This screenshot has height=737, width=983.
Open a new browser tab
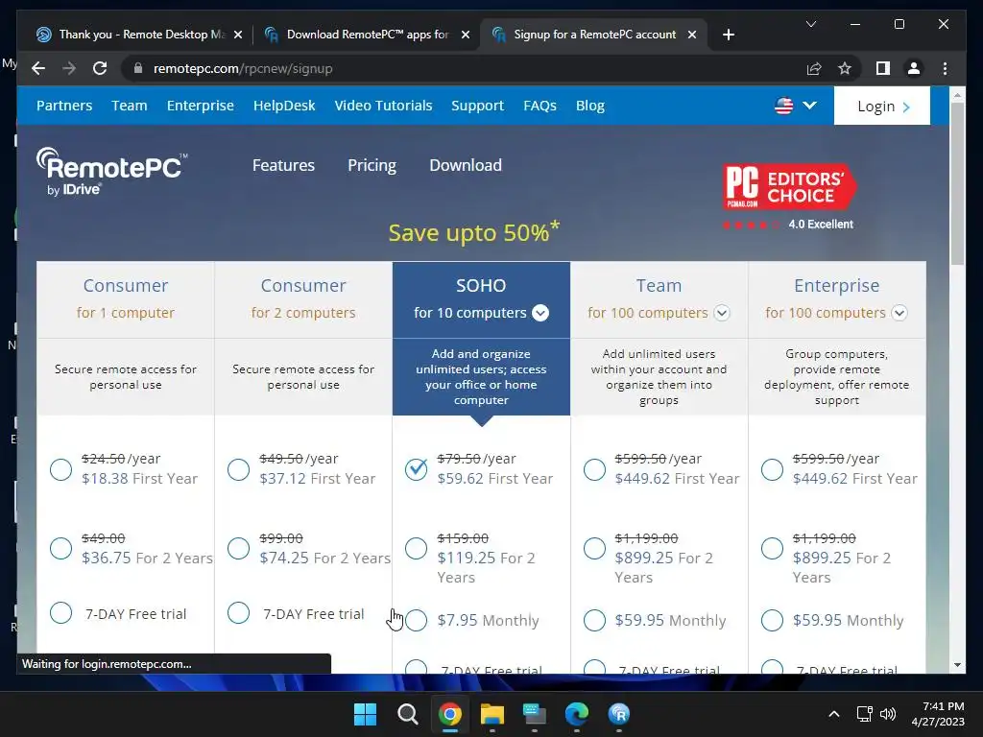coord(728,35)
